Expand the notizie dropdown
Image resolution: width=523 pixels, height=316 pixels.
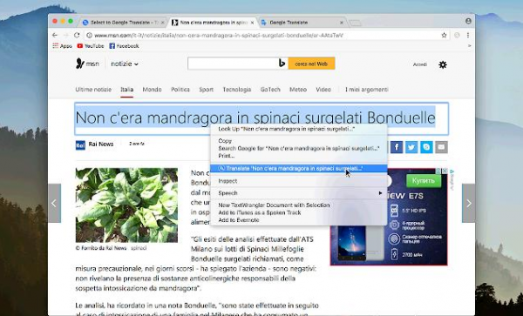pyautogui.click(x=125, y=64)
